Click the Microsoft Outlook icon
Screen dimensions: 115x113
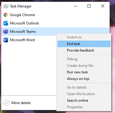coord(6,23)
